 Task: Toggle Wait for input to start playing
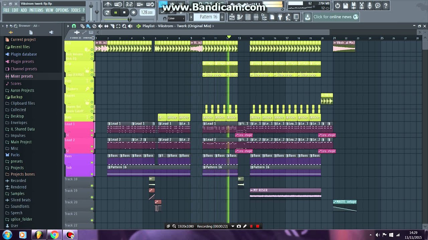point(118,4)
